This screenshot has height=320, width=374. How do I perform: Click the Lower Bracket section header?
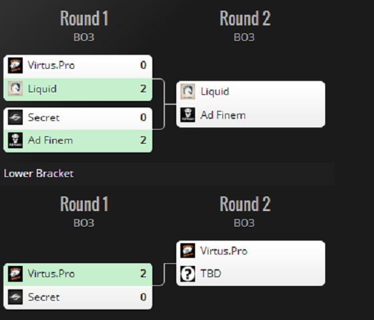point(39,174)
